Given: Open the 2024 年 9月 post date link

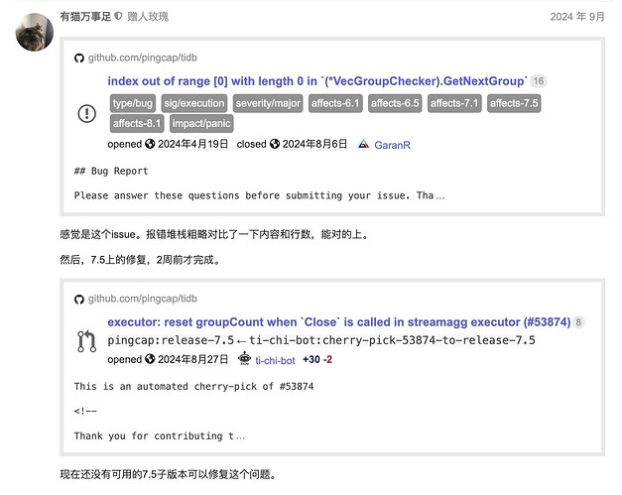Looking at the screenshot, I should pyautogui.click(x=577, y=17).
